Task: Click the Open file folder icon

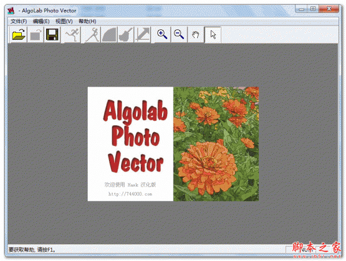Action: point(19,35)
